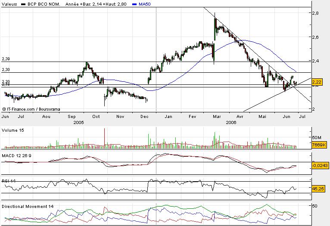Click the "Sep" month label
Screen dimensions: 330x226
(x=72, y=117)
